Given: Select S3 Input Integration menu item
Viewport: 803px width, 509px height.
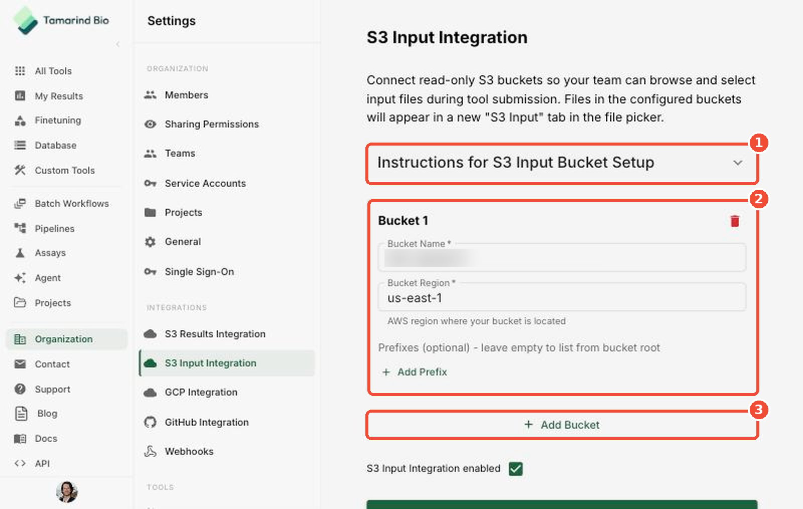Looking at the screenshot, I should (227, 363).
